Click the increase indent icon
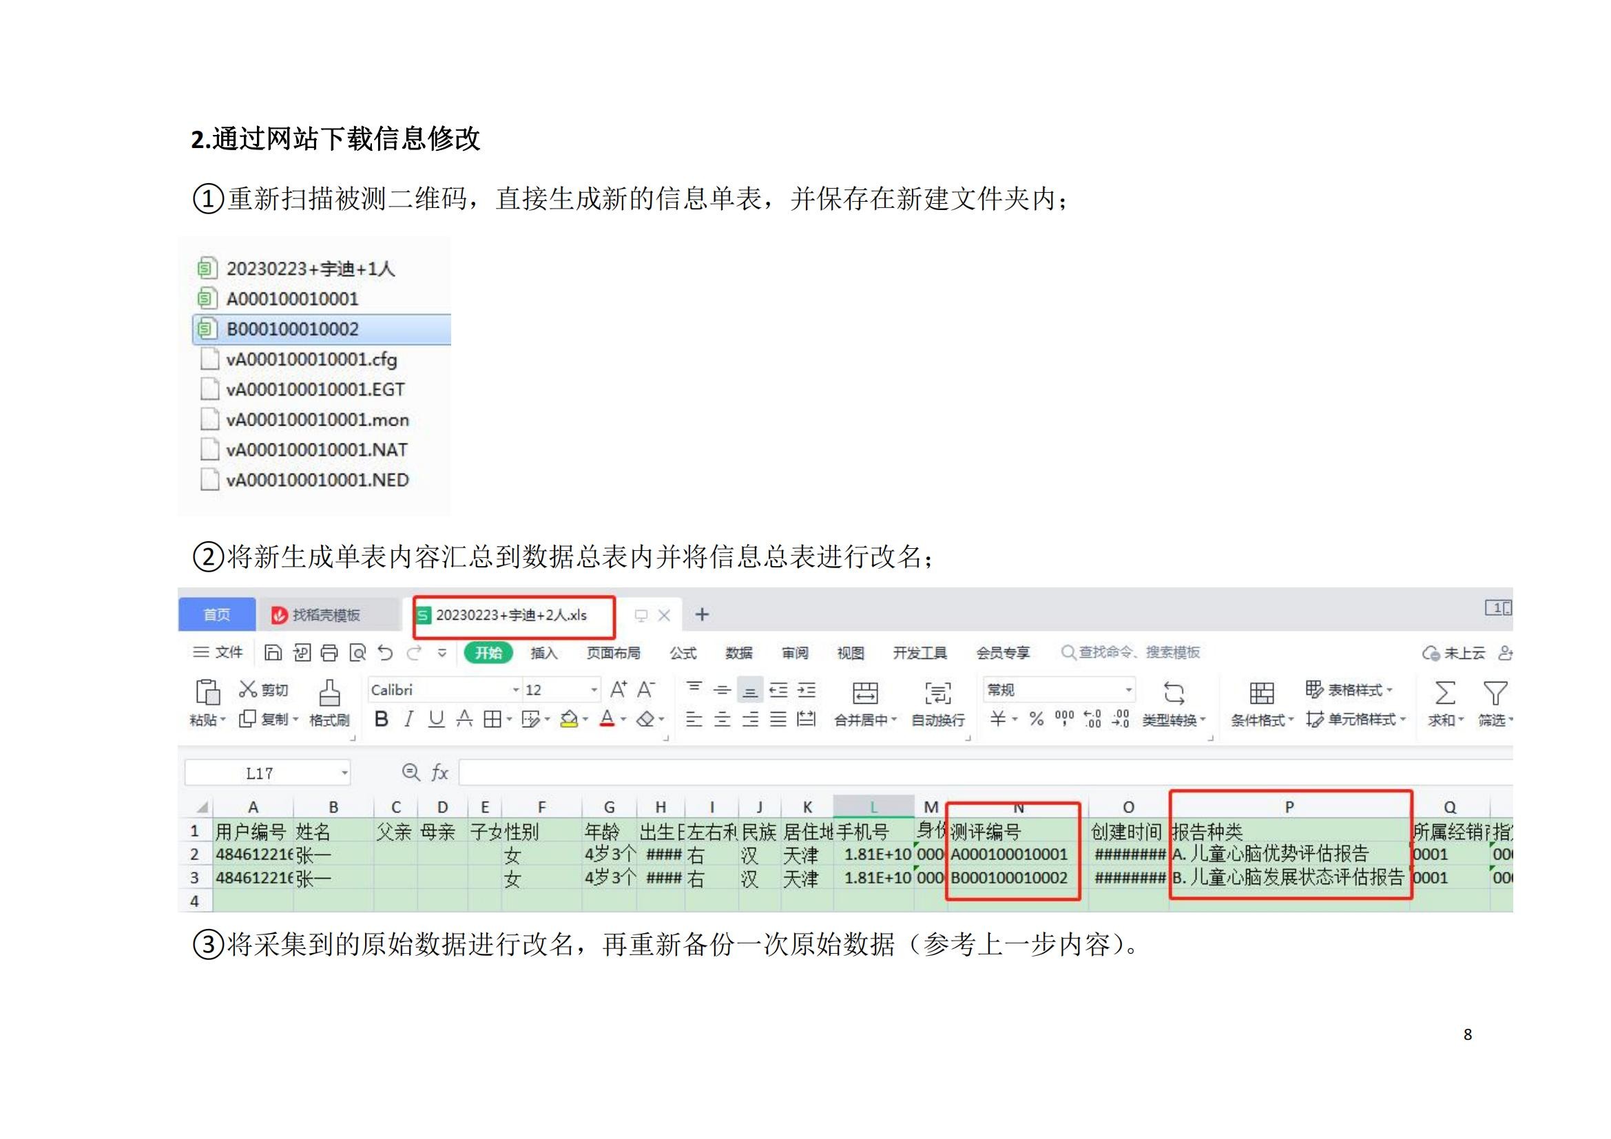The image size is (1611, 1139). [x=807, y=690]
